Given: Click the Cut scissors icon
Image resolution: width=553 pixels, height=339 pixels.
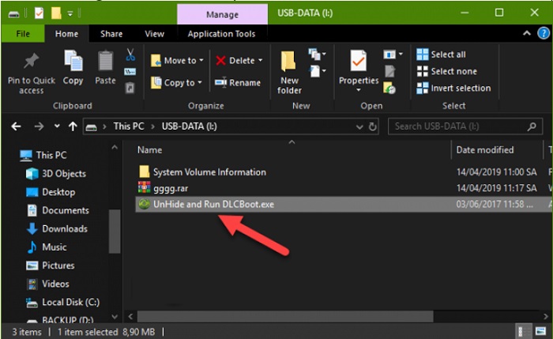Looking at the screenshot, I should (x=130, y=55).
